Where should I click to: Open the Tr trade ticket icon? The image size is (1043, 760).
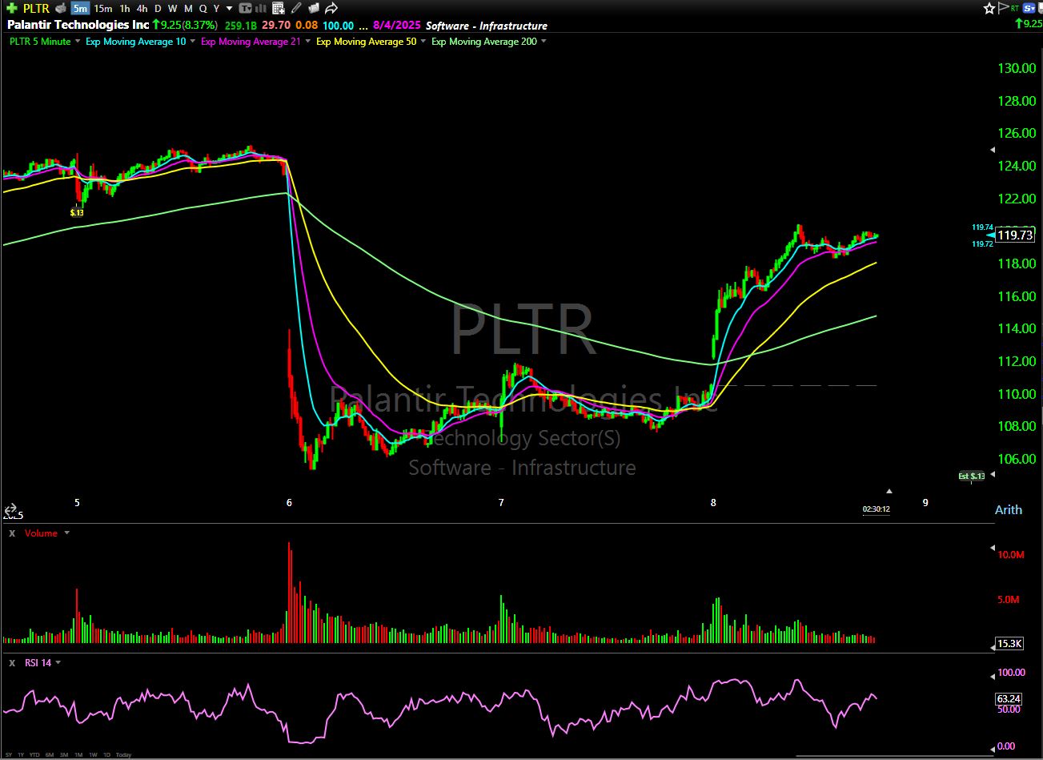[x=246, y=8]
